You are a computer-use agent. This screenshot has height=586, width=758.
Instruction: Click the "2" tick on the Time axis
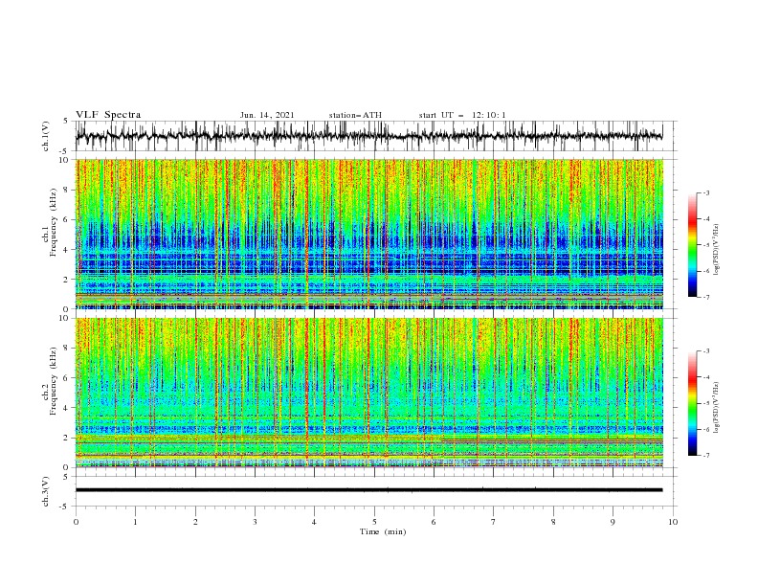195,522
